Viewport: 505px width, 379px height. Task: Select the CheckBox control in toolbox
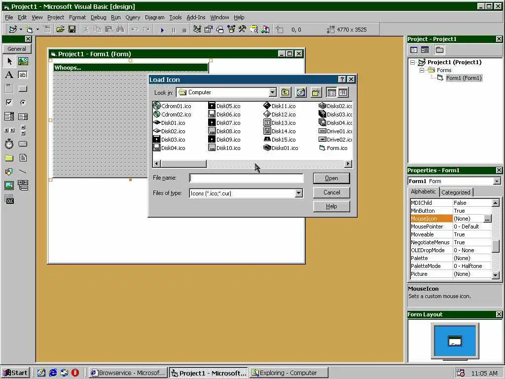9,103
